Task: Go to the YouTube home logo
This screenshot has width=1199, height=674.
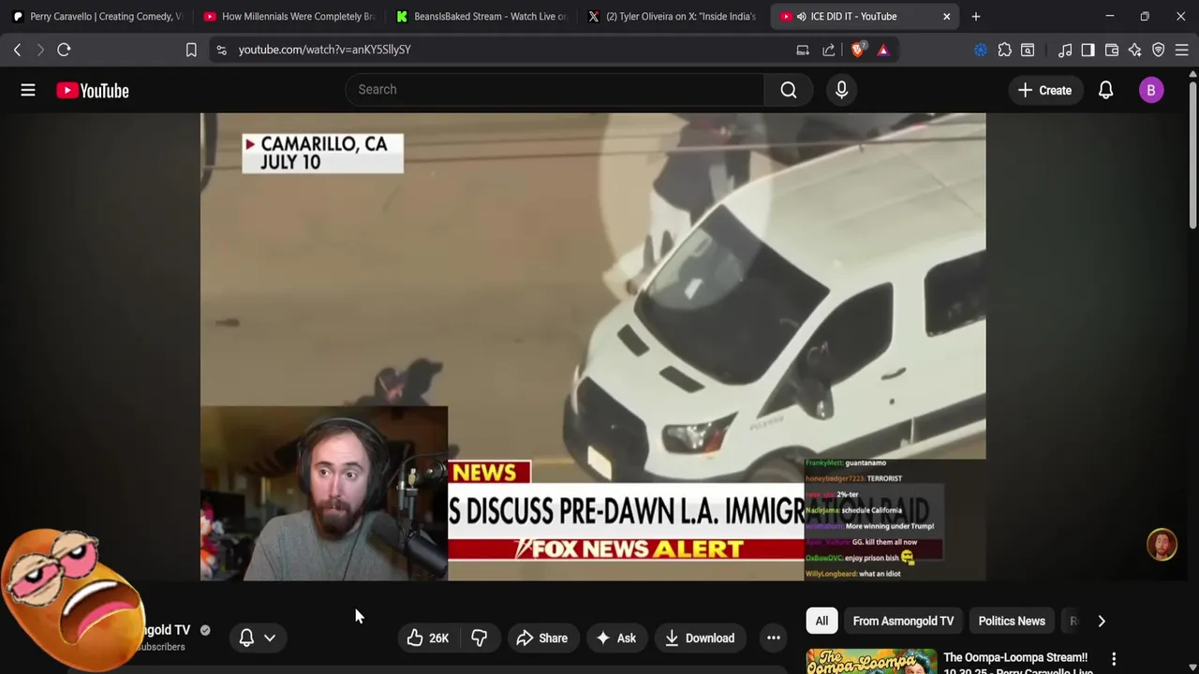Action: tap(92, 91)
